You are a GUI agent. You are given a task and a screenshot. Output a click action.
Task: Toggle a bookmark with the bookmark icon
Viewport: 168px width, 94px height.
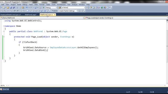pyautogui.click(x=28, y=11)
